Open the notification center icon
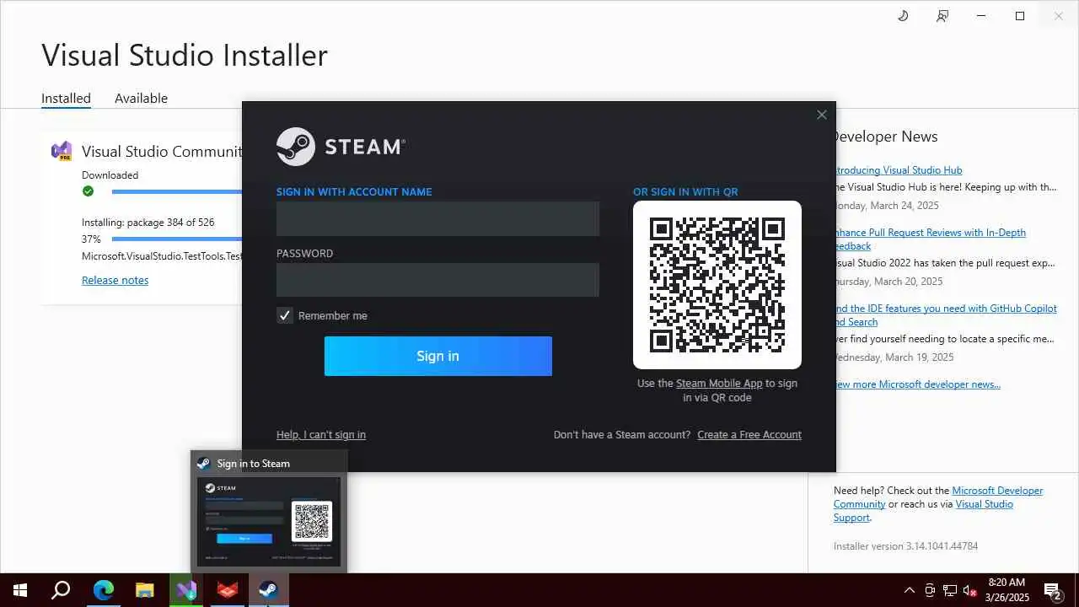Screen dimensions: 1079x607 click(1053, 590)
